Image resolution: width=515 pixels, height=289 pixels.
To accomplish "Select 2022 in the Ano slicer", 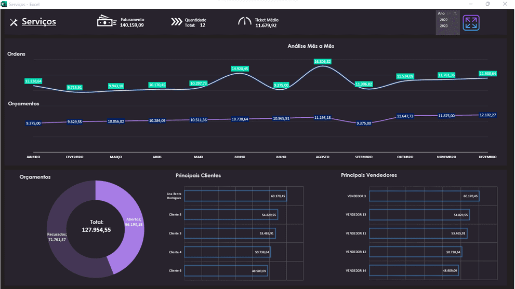I will click(x=444, y=20).
